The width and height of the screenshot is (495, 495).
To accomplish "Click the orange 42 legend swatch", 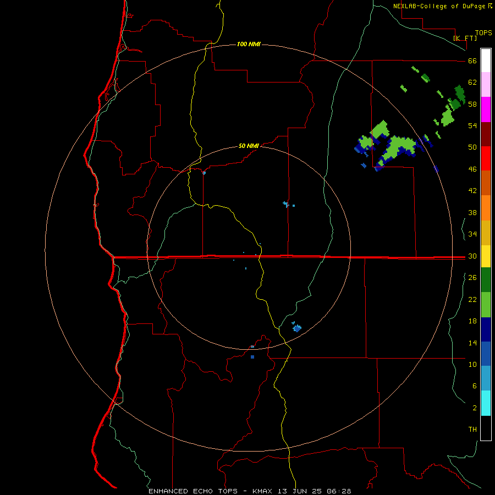I will click(x=486, y=208).
